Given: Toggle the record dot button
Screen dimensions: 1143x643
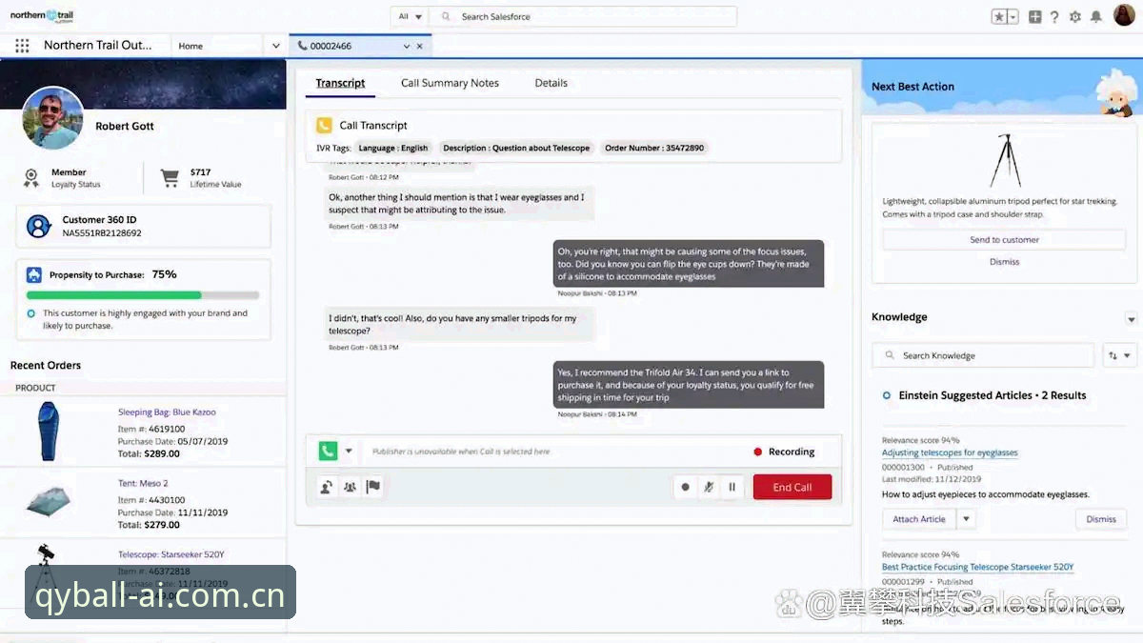Looking at the screenshot, I should click(x=685, y=487).
